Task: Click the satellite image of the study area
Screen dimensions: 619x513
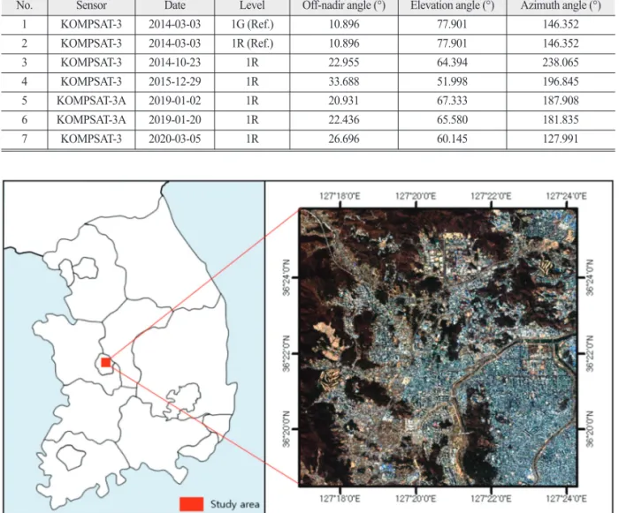Action: pos(439,347)
